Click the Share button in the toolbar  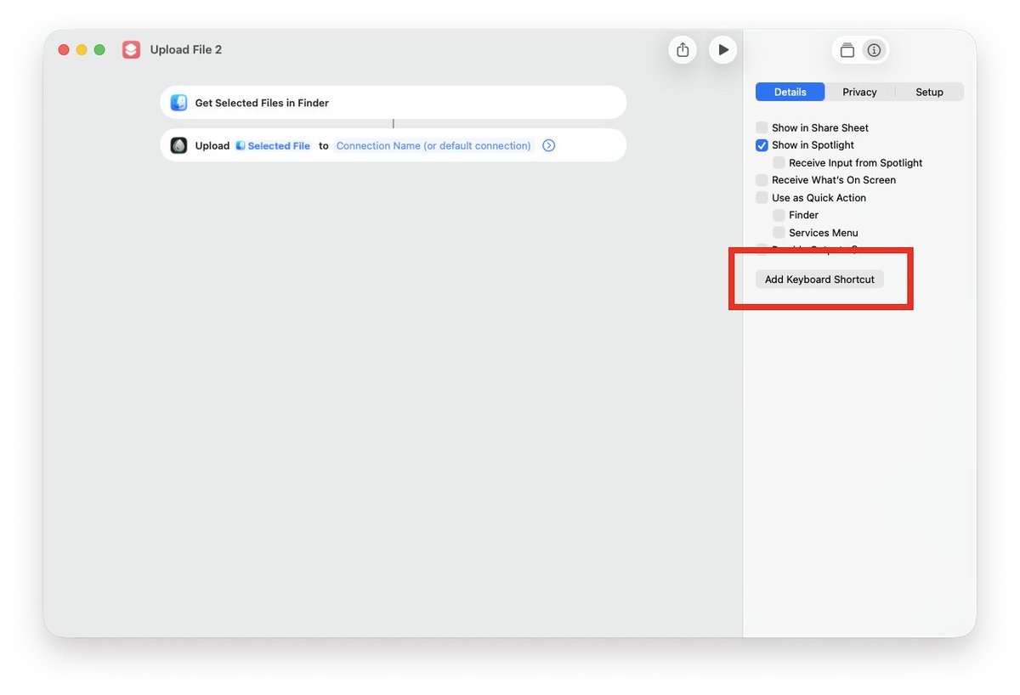point(683,50)
